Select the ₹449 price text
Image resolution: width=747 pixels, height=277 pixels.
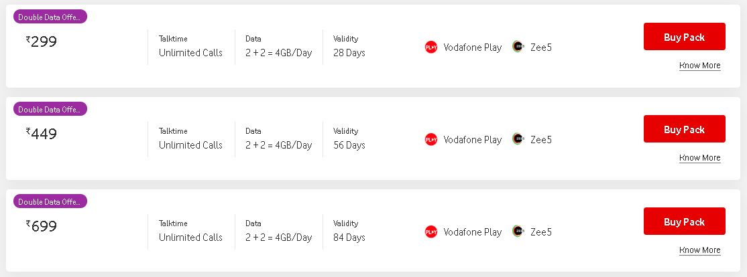point(42,134)
